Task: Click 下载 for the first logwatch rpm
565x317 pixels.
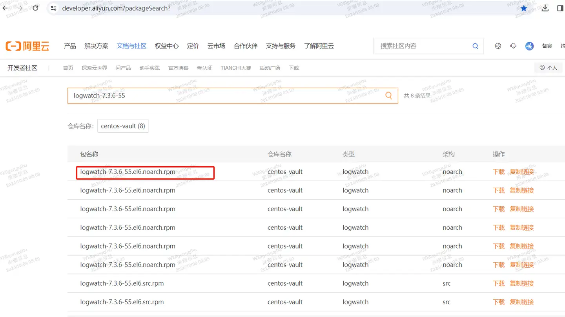Action: [x=498, y=171]
